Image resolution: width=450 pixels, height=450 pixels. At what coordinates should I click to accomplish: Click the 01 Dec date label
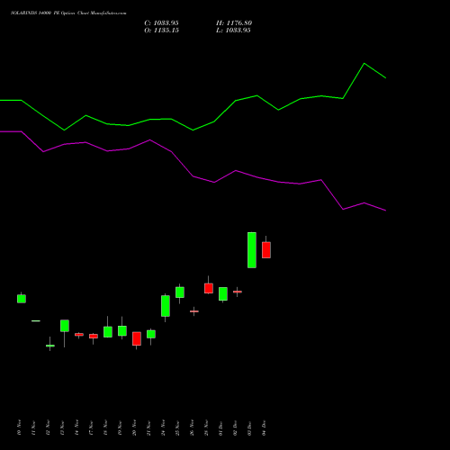pos(220,427)
